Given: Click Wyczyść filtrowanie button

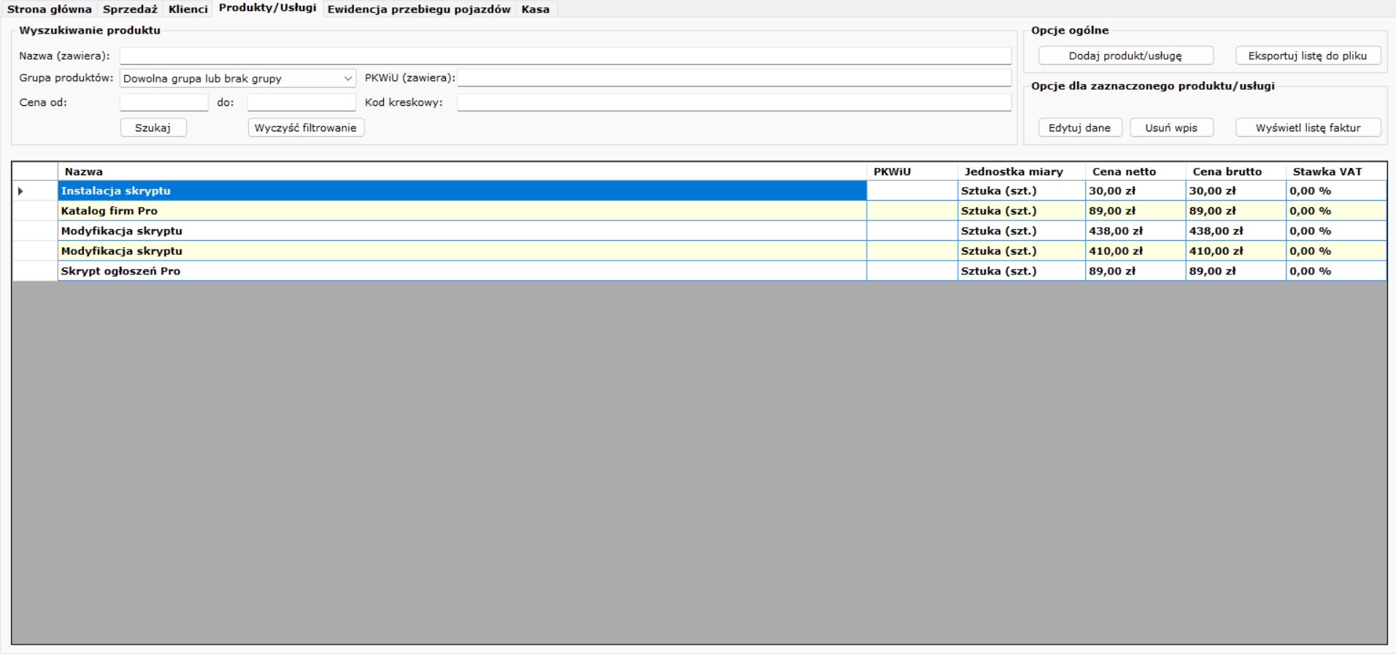Looking at the screenshot, I should pyautogui.click(x=306, y=128).
